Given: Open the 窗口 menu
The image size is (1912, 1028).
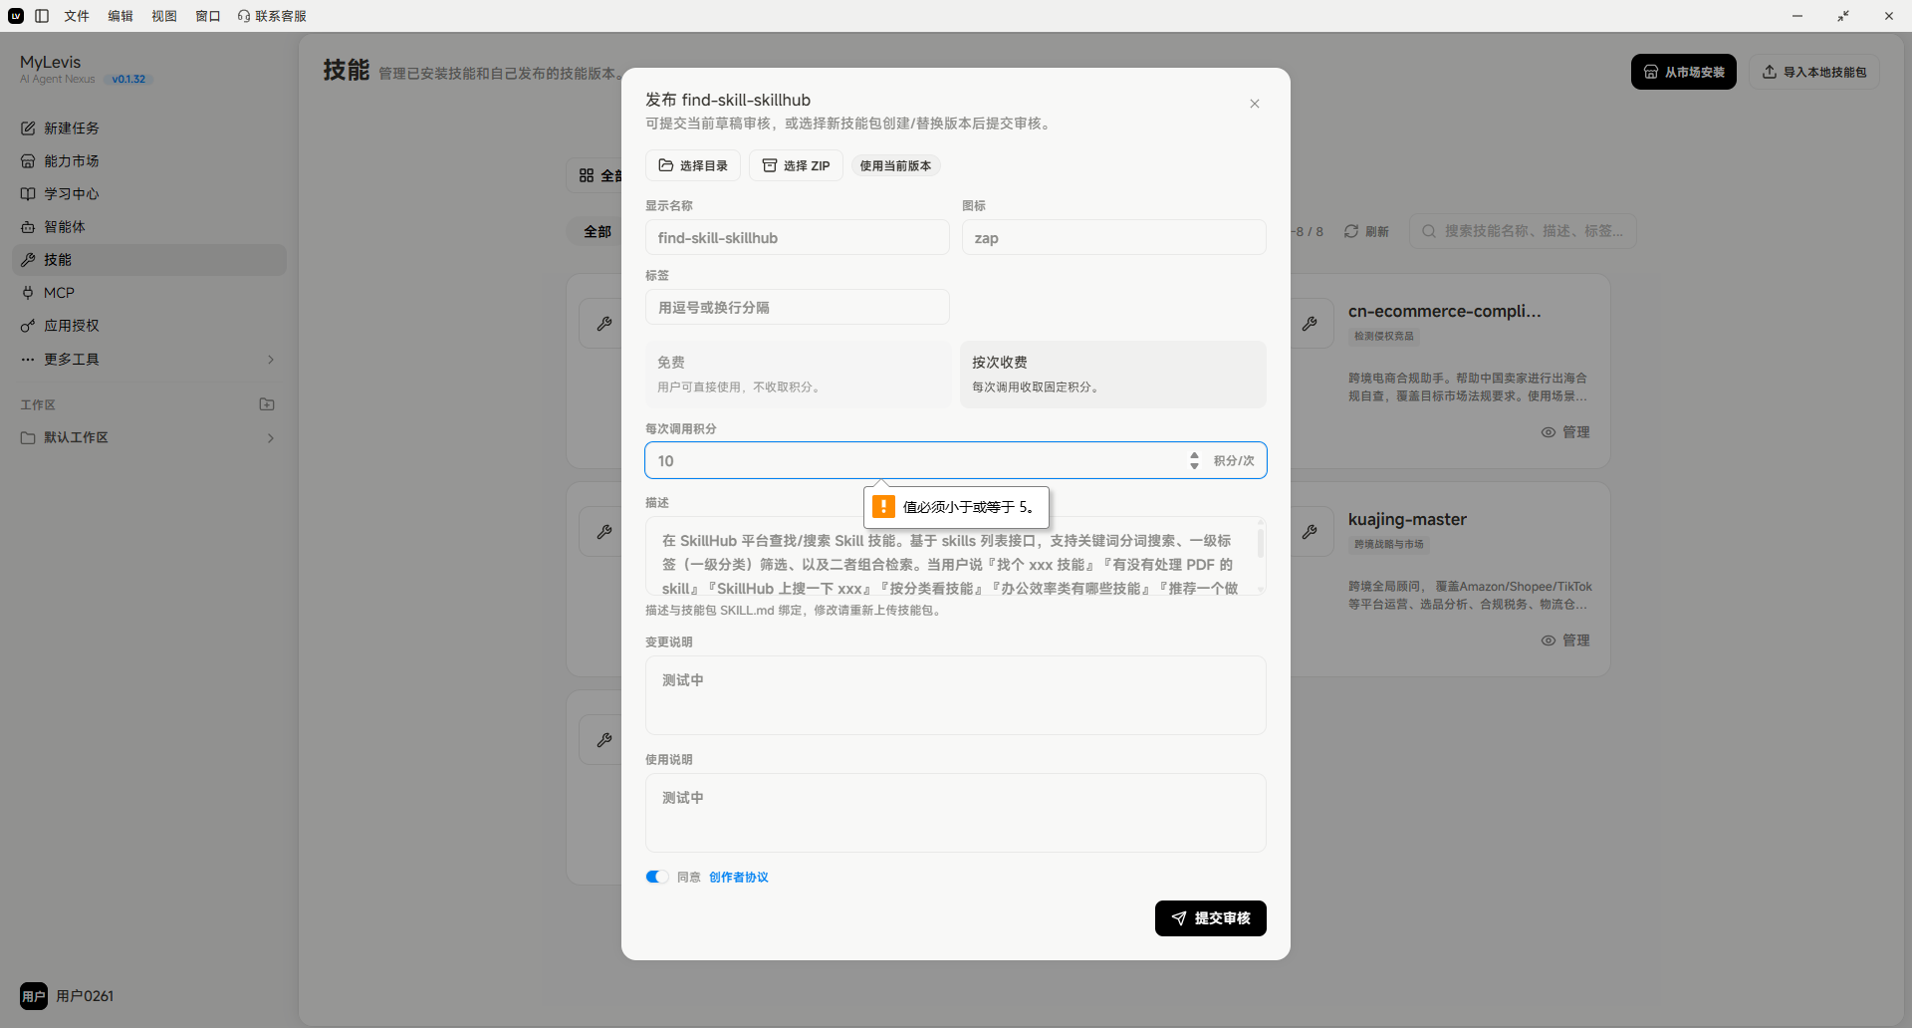Looking at the screenshot, I should point(208,16).
